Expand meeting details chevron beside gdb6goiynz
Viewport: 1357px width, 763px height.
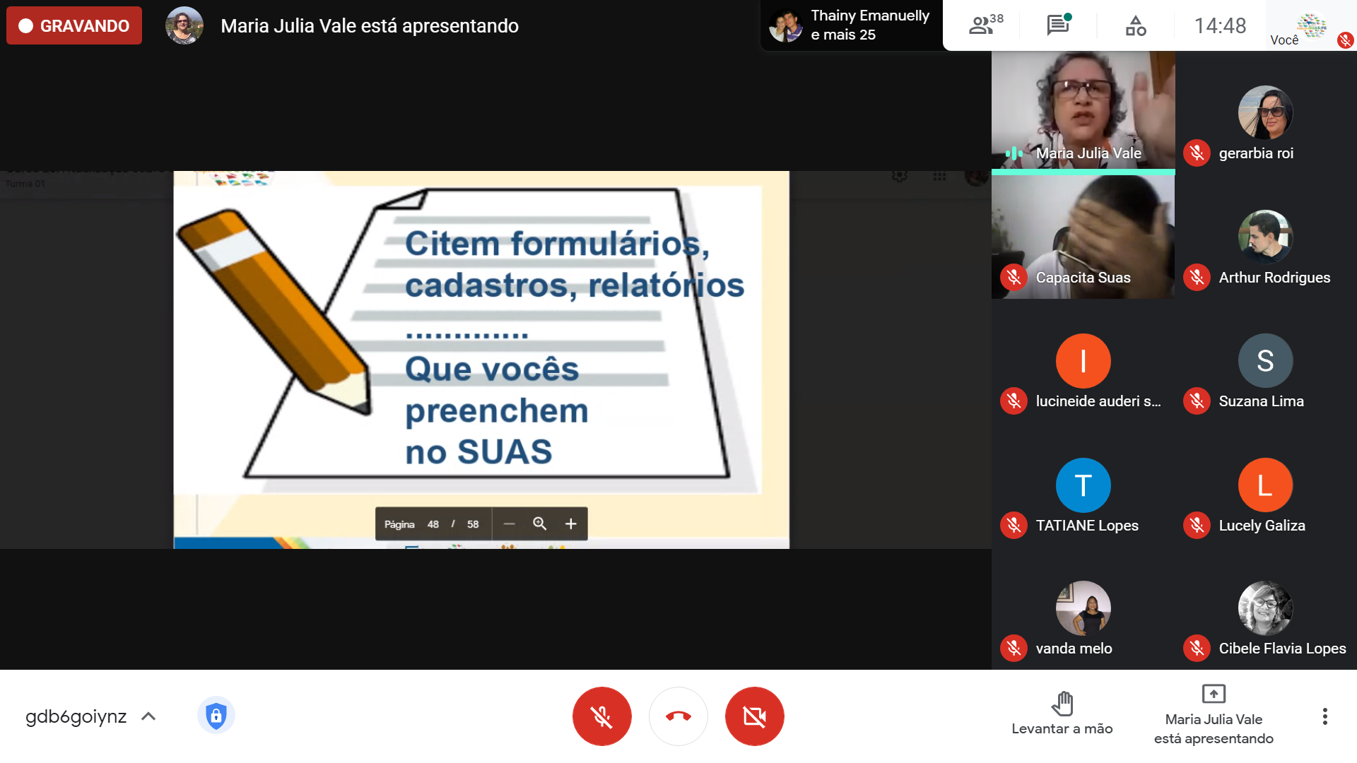pos(148,716)
